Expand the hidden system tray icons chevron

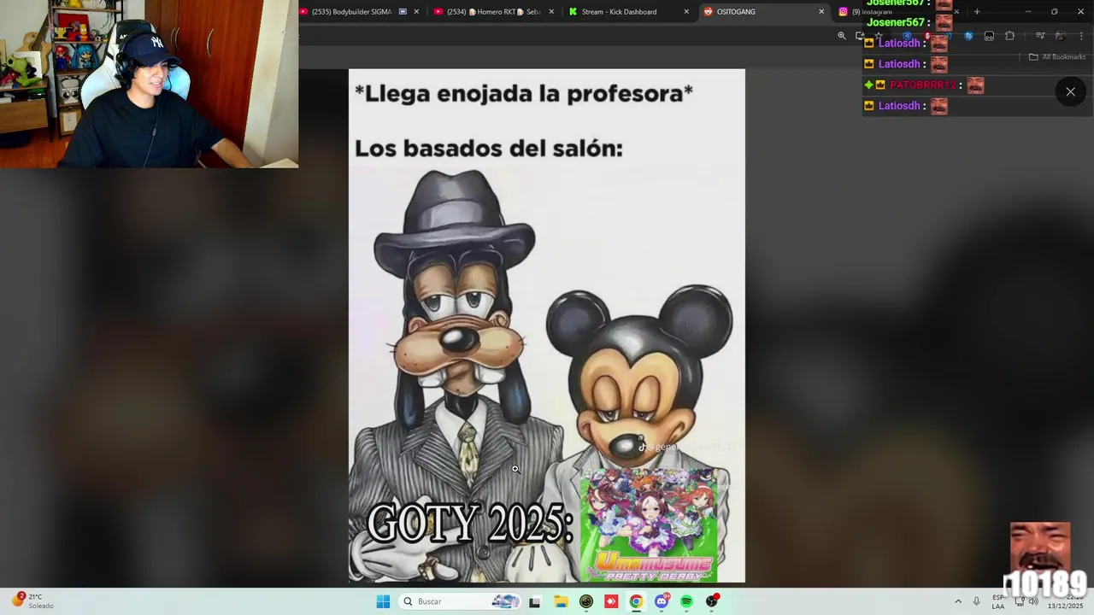click(x=958, y=601)
